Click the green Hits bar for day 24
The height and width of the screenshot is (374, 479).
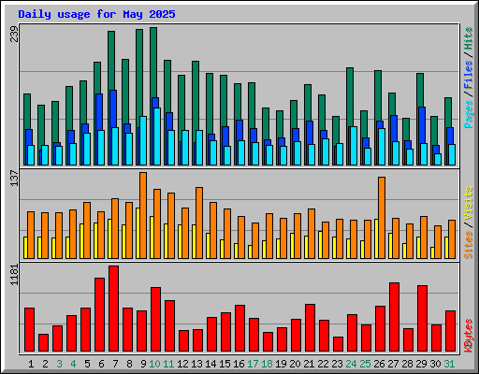pyautogui.click(x=350, y=97)
